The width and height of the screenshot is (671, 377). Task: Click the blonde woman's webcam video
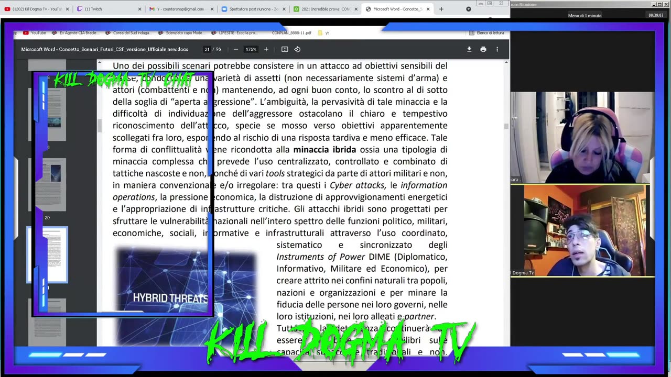[582, 137]
